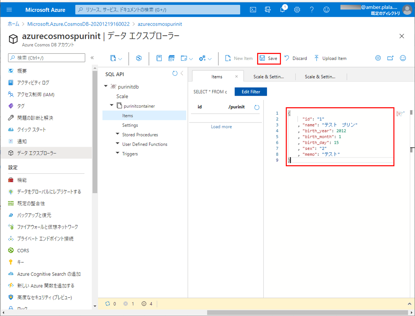Open CORS settings page
The height and width of the screenshot is (316, 415).
(x=23, y=250)
